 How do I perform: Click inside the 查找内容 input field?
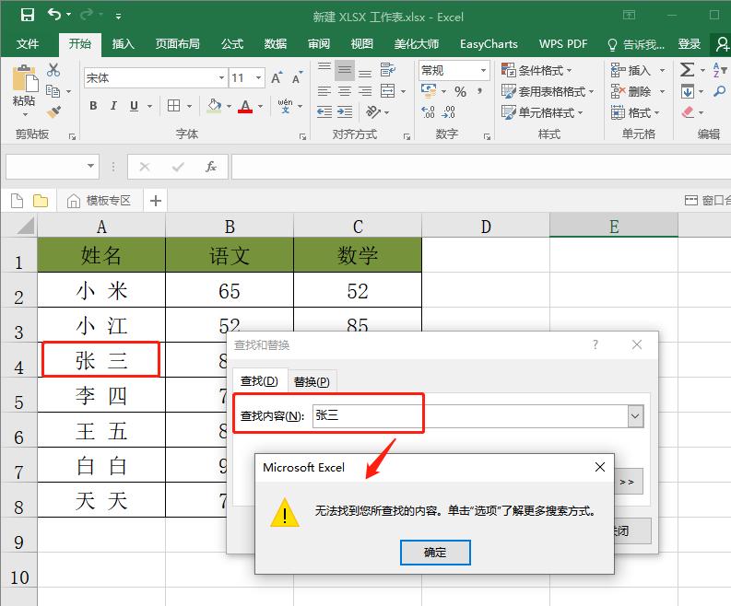(x=470, y=416)
